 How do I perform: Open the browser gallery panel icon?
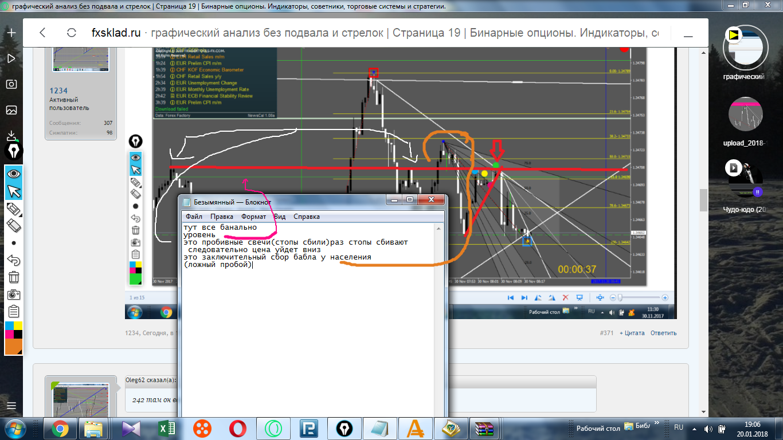(x=11, y=110)
